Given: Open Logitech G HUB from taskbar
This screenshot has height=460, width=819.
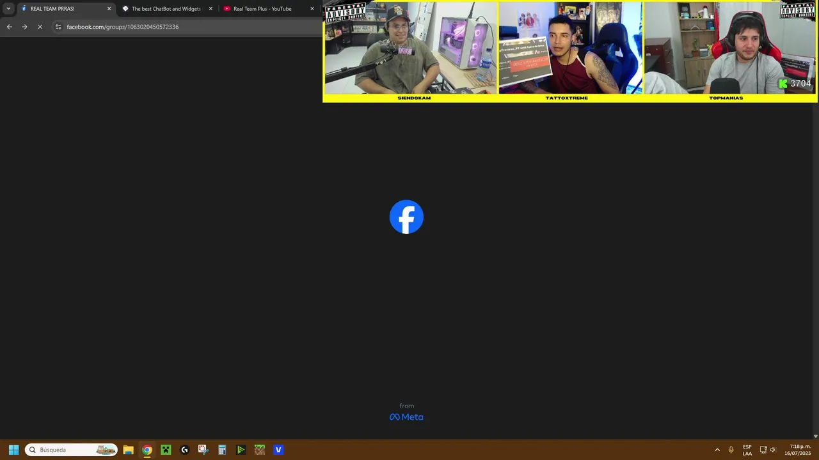Looking at the screenshot, I should click(184, 450).
